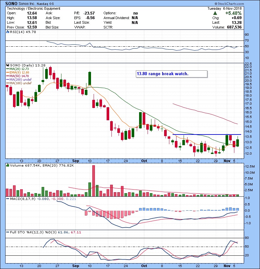Click the 'Sep' label on bottom stochastic axis

coord(75,266)
